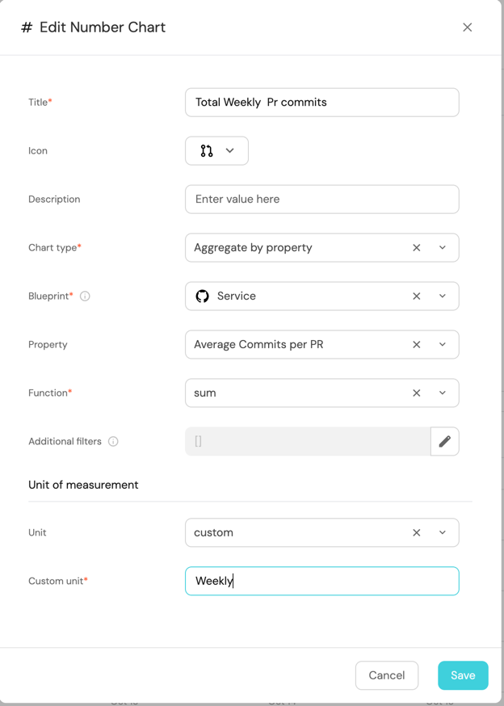Clear the sum function selection
This screenshot has width=504, height=706.
417,393
